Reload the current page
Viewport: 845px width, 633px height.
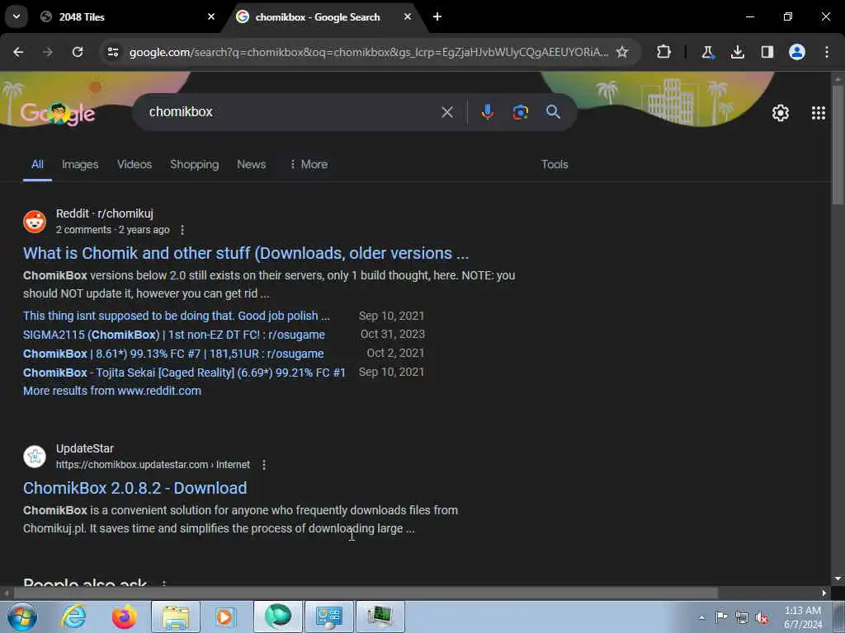tap(78, 52)
